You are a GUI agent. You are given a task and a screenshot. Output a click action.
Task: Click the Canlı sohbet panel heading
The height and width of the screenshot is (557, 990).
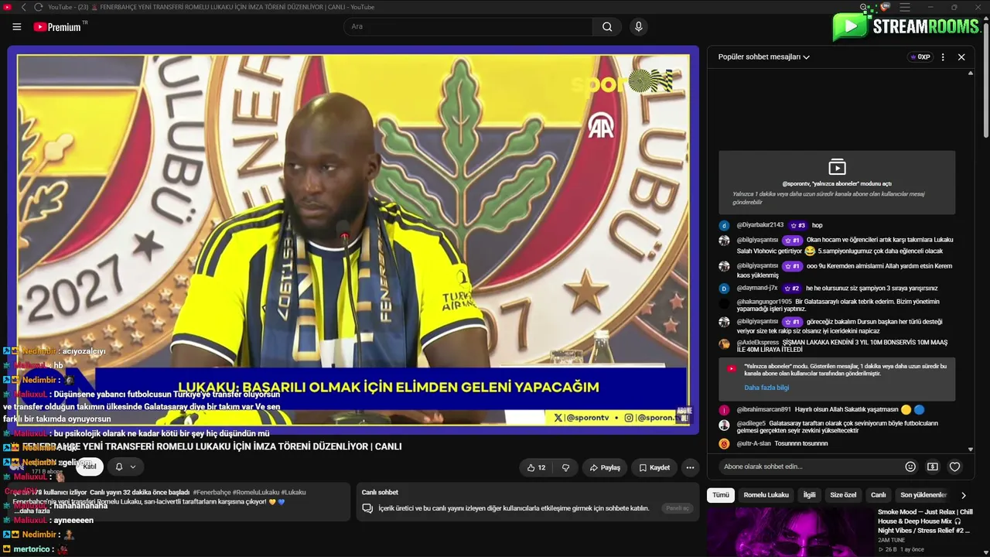(x=380, y=492)
